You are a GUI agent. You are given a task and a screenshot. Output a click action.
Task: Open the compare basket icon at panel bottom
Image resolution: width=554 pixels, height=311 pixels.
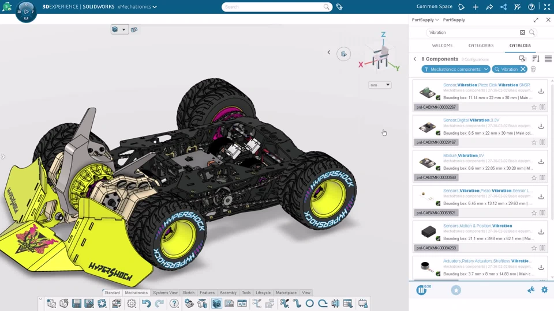point(421,290)
